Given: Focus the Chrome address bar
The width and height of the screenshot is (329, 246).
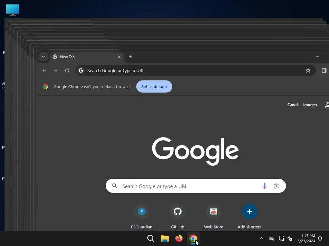Looking at the screenshot, I should [196, 71].
